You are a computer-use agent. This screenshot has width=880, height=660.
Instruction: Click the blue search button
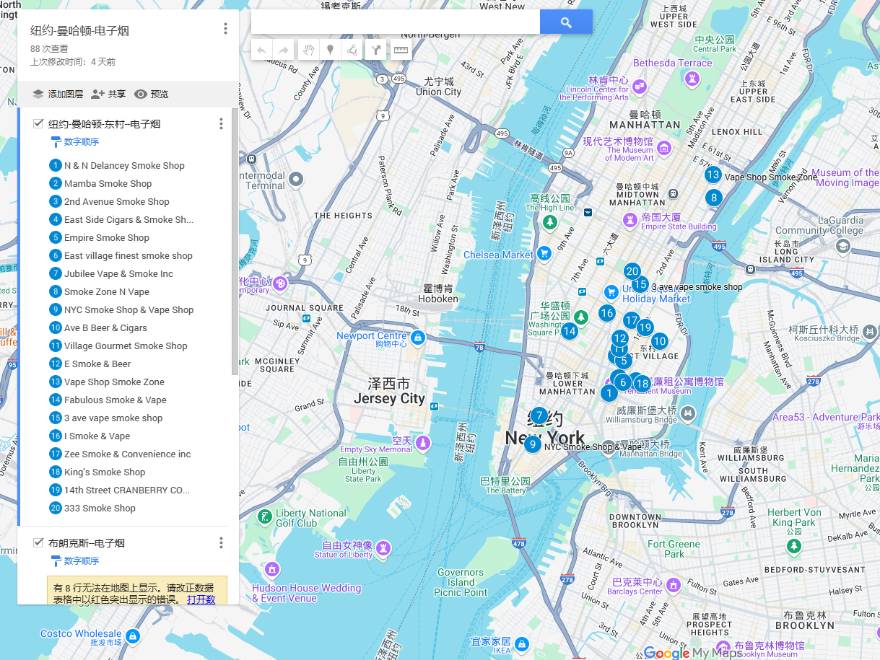tap(566, 22)
